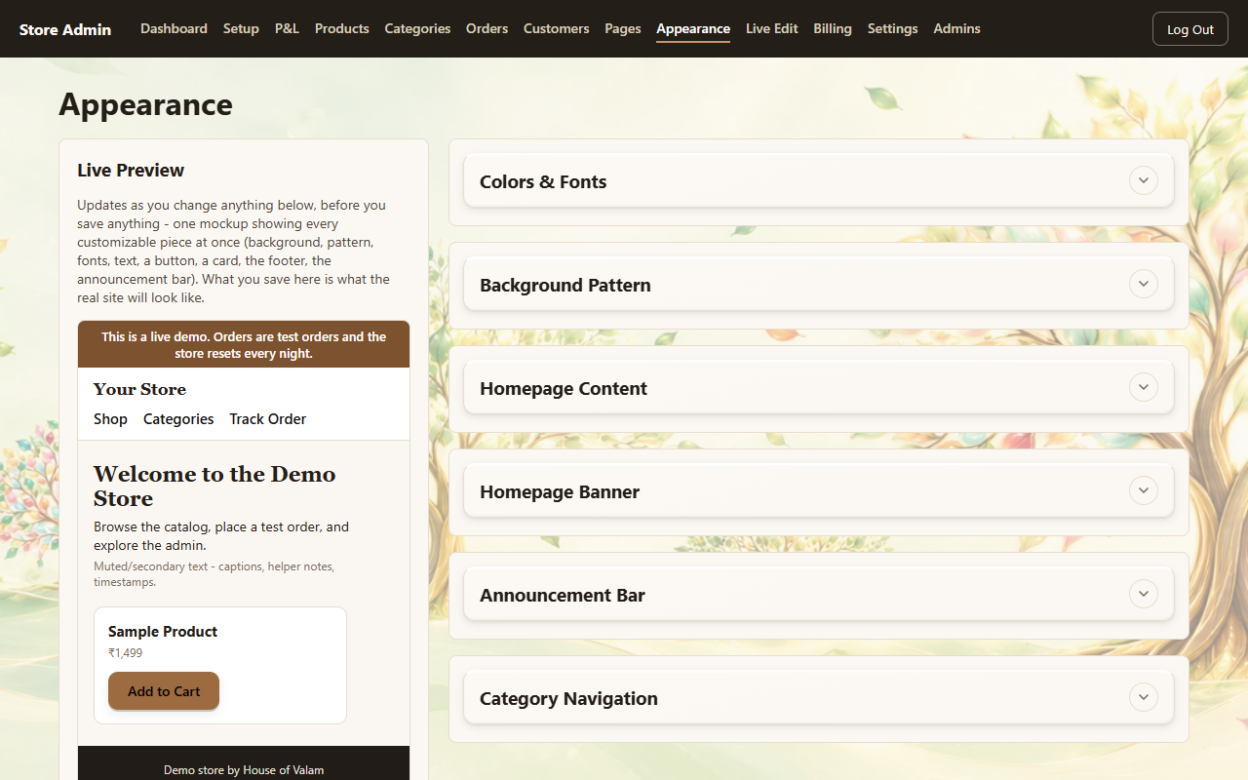Click the ₹1,499 price text
Viewport: 1248px width, 780px height.
126,653
